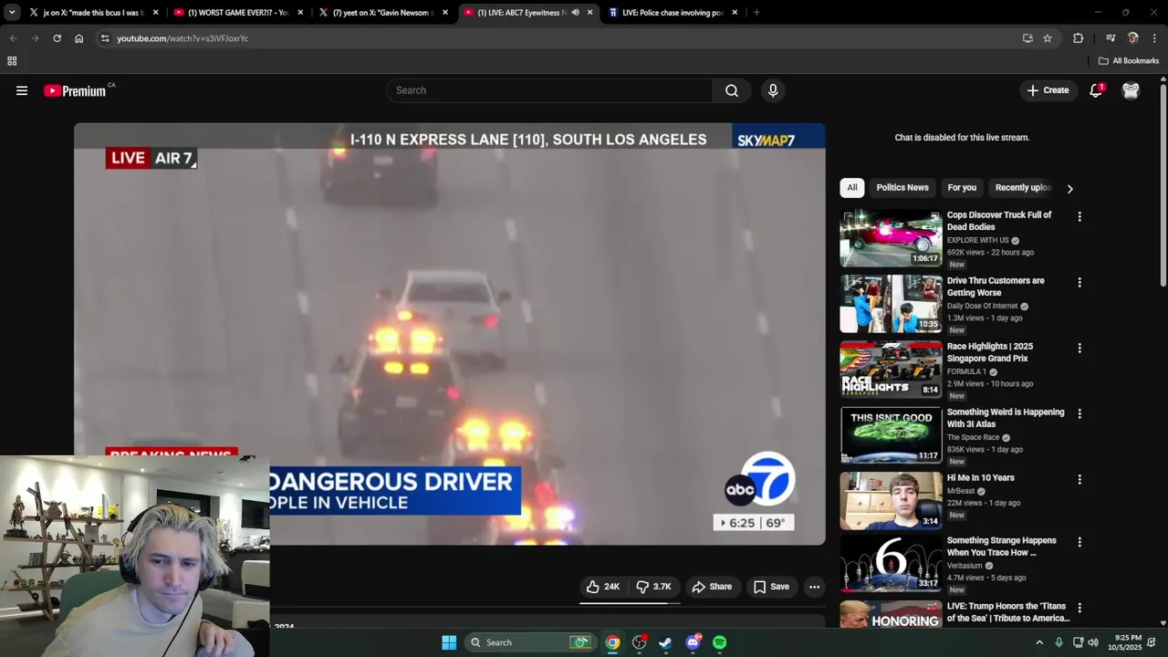Start voice search with microphone icon
Screen dimensions: 1168x657
[x=773, y=90]
